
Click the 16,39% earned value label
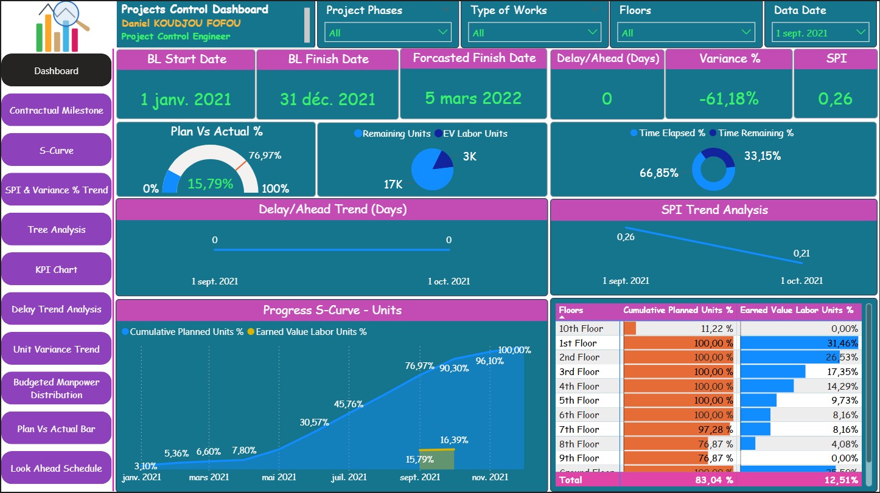(453, 440)
